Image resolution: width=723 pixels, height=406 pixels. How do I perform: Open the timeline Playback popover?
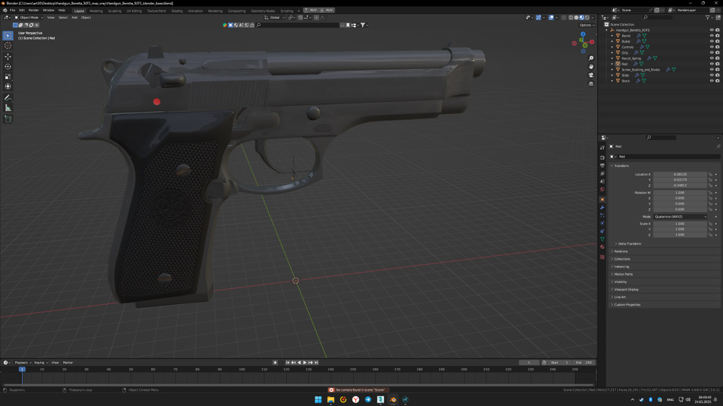point(23,363)
